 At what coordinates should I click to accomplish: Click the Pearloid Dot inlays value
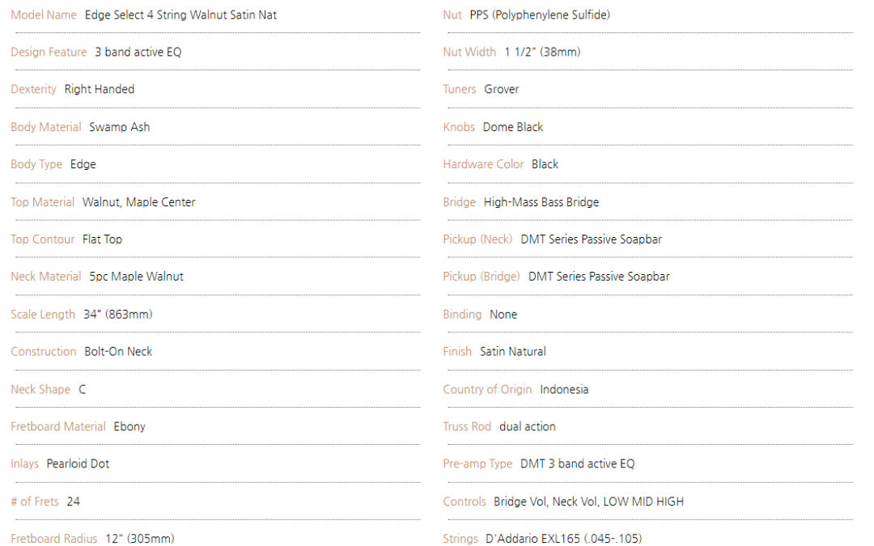tap(78, 463)
